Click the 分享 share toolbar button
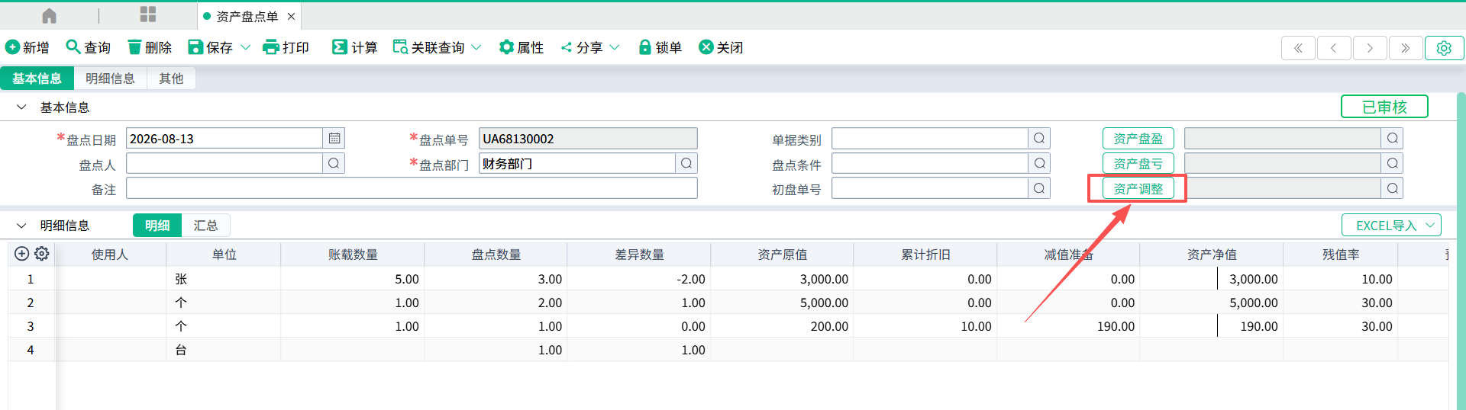The width and height of the screenshot is (1466, 410). pyautogui.click(x=582, y=47)
